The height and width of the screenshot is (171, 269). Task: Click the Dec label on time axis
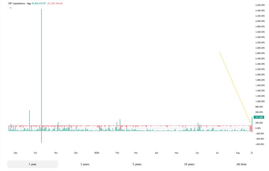tap(76, 153)
